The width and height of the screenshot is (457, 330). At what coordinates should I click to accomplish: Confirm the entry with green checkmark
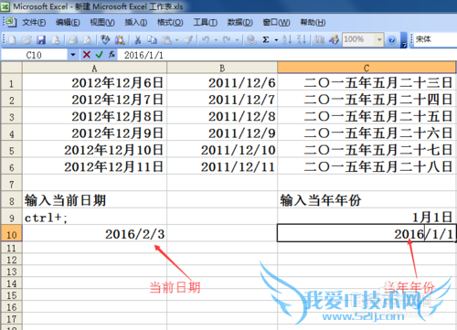(99, 55)
